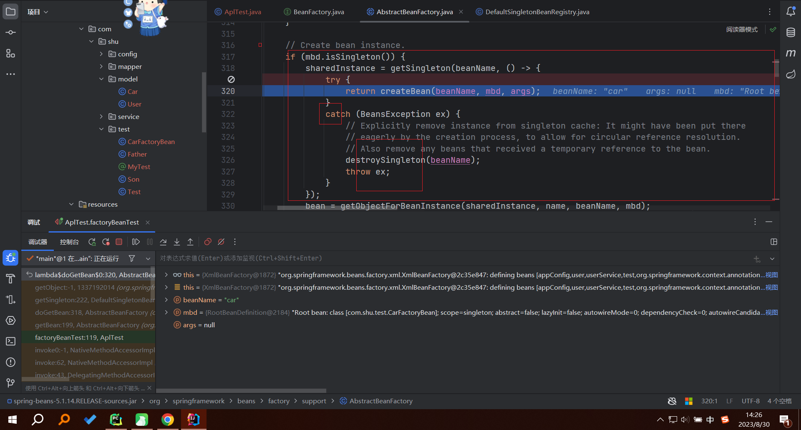Click the editor horizontal scrollbar
Screen dimensions: 801x430
click(x=338, y=207)
